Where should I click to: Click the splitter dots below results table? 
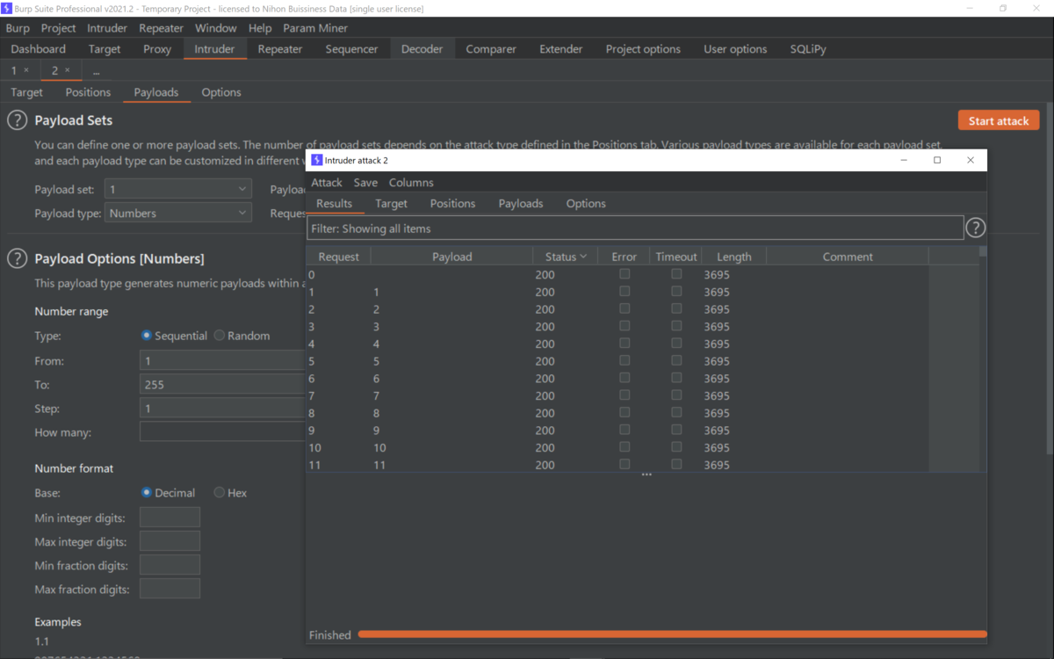(646, 475)
